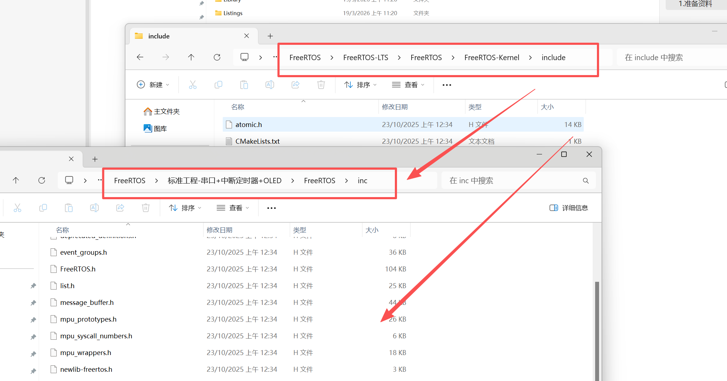Click 标准工程 folder in breadcrumb path
727x381 pixels.
[225, 181]
